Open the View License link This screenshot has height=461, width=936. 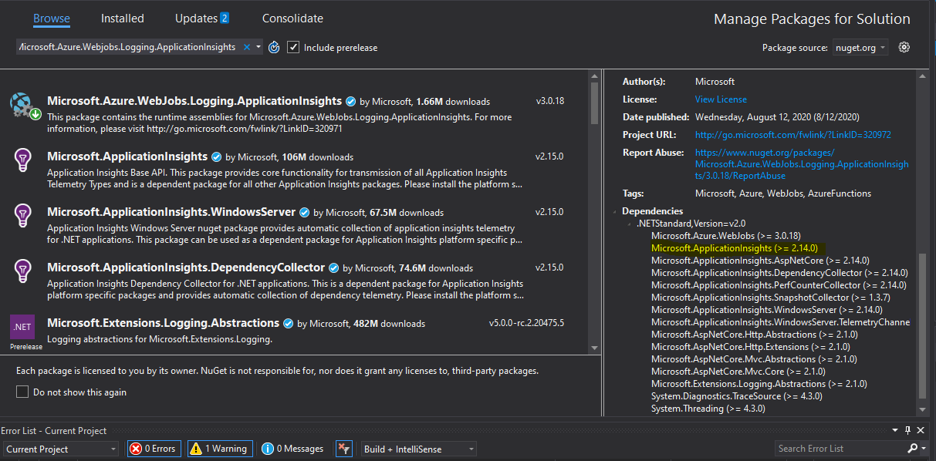721,99
